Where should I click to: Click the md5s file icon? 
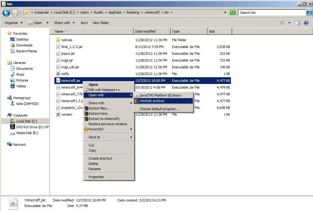58,74
